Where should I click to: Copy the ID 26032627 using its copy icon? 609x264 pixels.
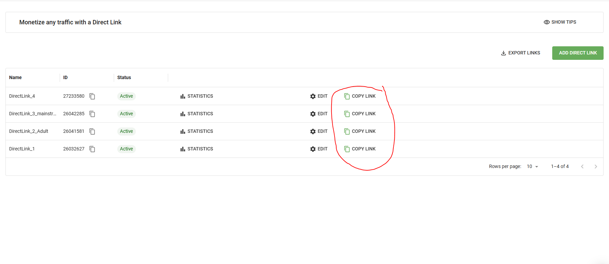92,149
